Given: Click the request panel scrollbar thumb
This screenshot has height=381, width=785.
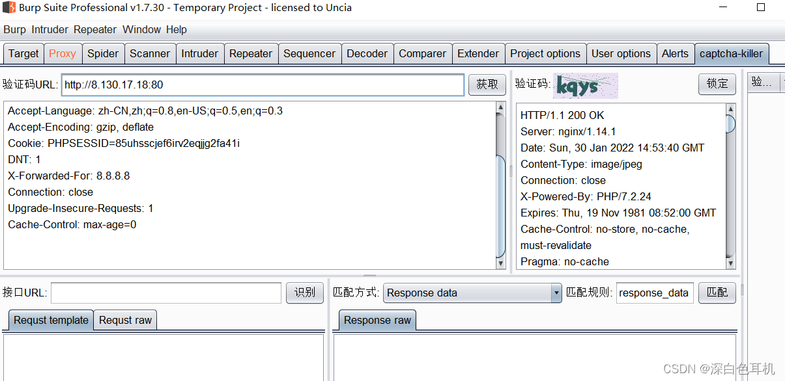Looking at the screenshot, I should [501, 207].
